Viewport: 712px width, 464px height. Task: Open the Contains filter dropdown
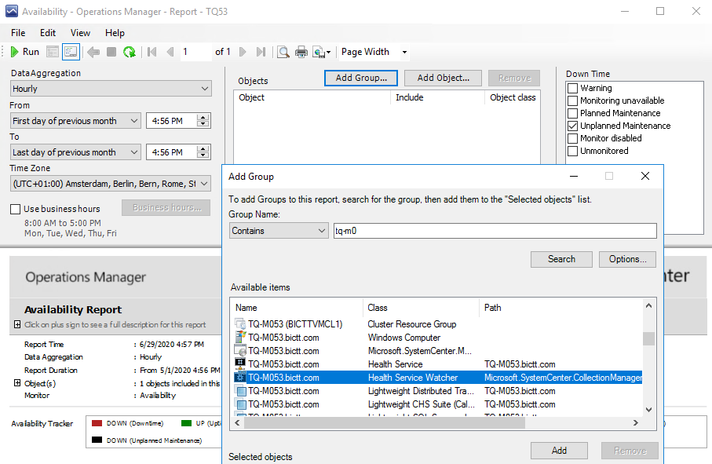click(x=279, y=231)
